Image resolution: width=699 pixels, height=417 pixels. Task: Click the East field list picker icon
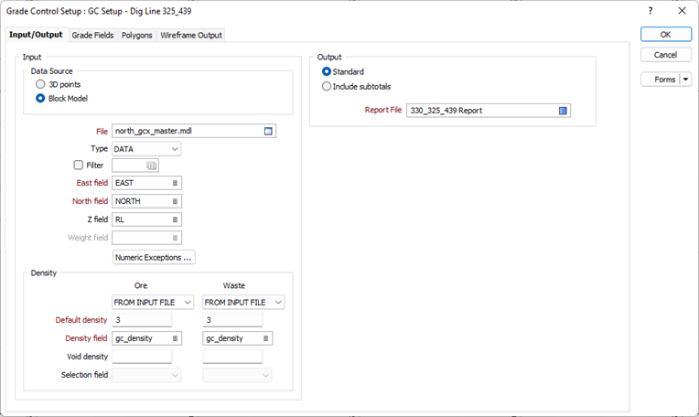[175, 183]
